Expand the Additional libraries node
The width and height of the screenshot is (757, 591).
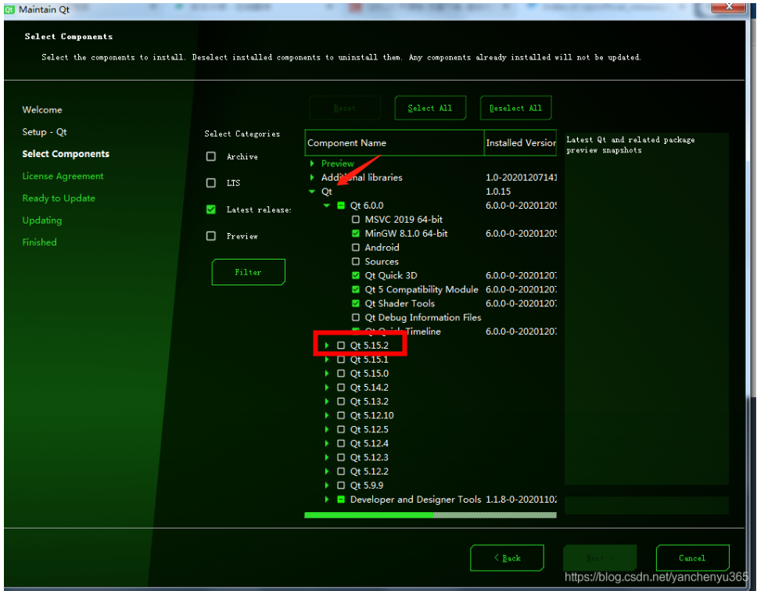pos(312,177)
